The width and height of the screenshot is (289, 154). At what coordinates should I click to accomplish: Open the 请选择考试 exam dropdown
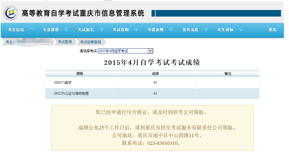pos(150,51)
